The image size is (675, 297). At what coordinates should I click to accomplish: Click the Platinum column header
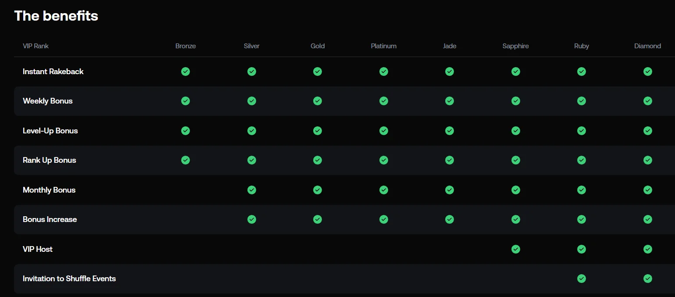[384, 46]
